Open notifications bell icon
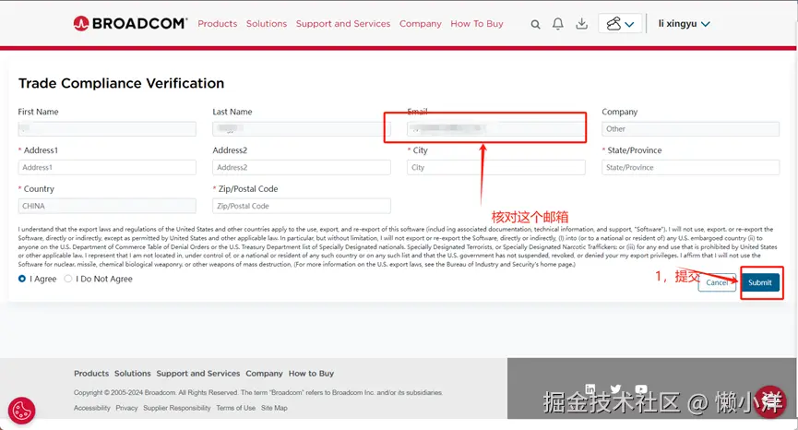This screenshot has height=430, width=798. (558, 24)
